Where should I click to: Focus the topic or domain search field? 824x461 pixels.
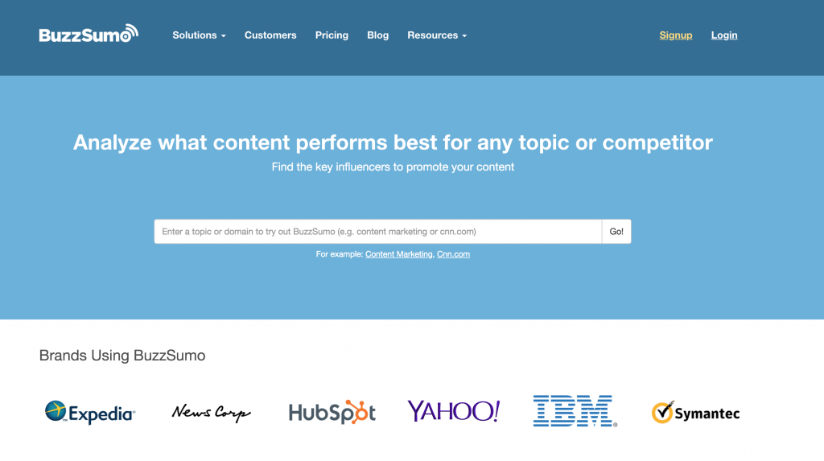coord(378,231)
